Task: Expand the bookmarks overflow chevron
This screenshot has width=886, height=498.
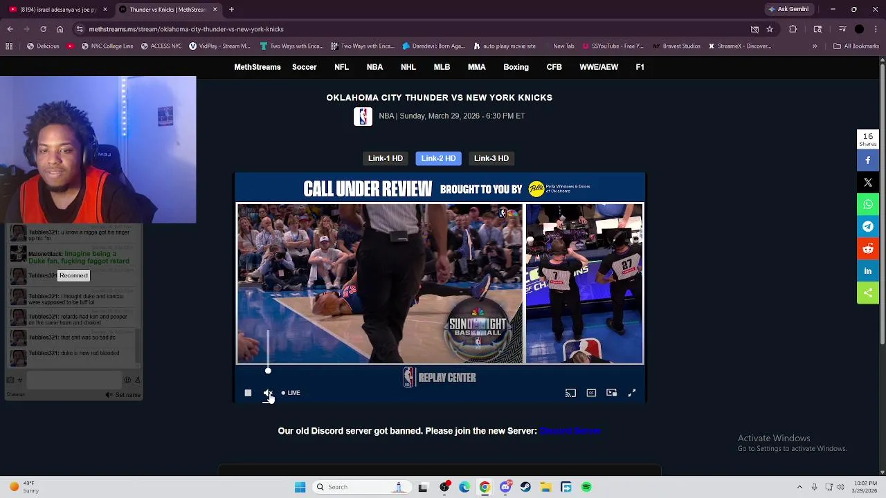Action: point(815,46)
